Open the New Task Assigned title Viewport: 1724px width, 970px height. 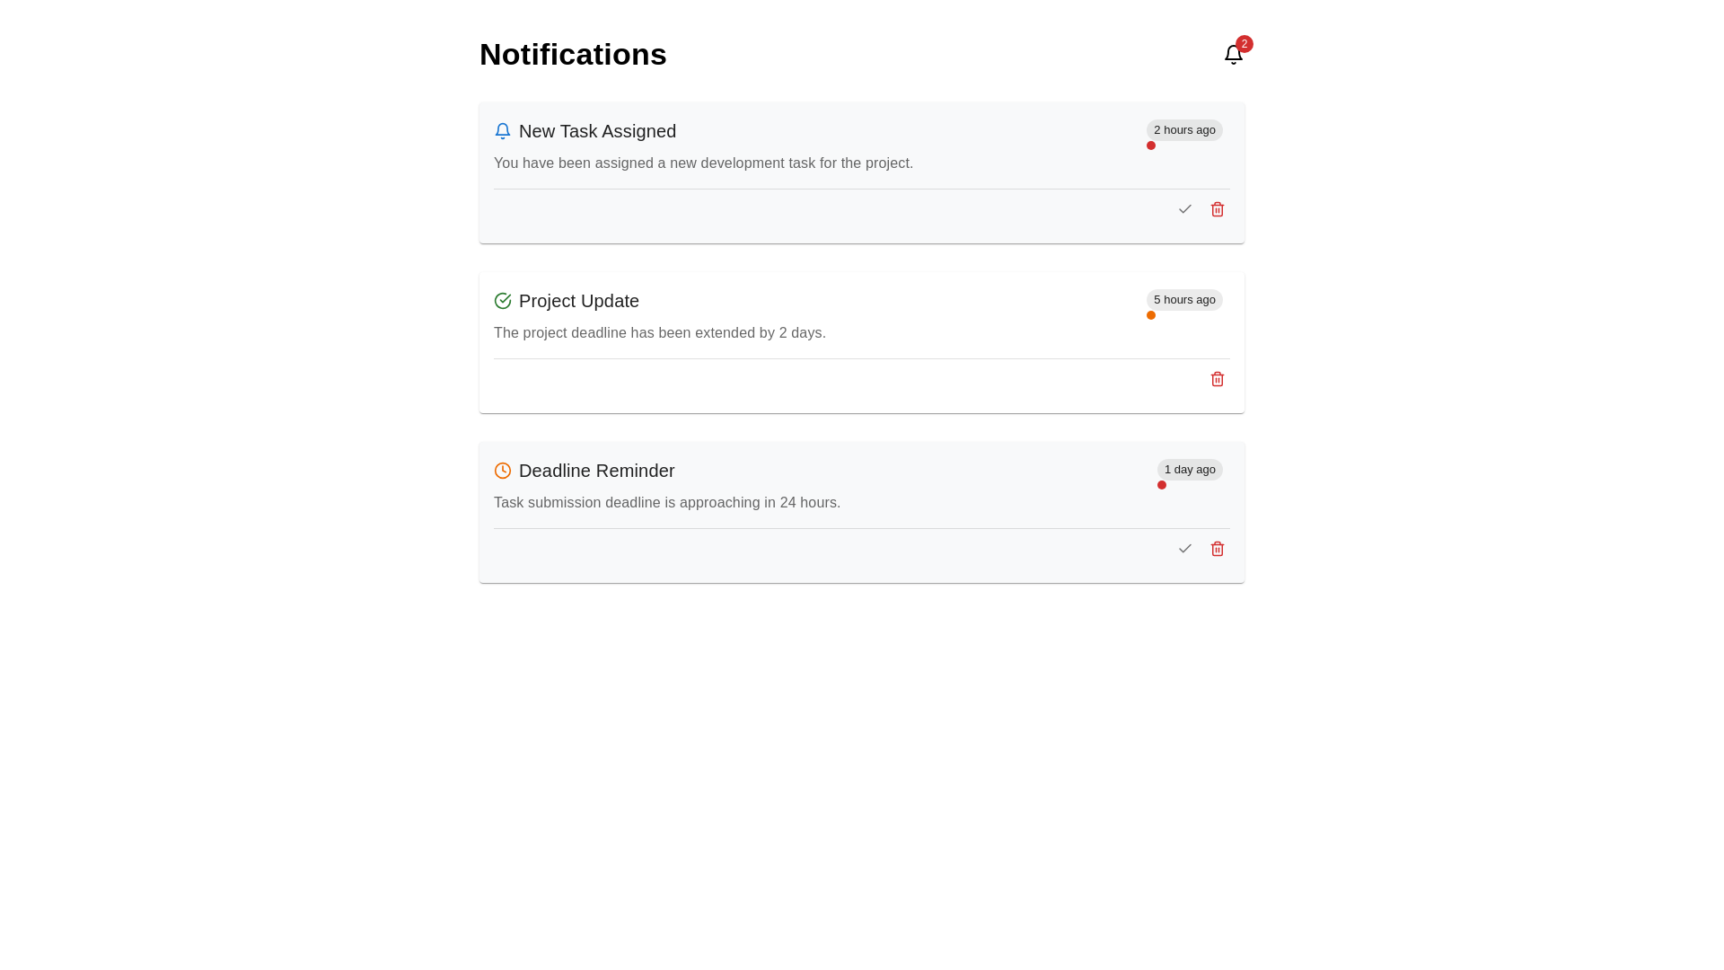[597, 131]
